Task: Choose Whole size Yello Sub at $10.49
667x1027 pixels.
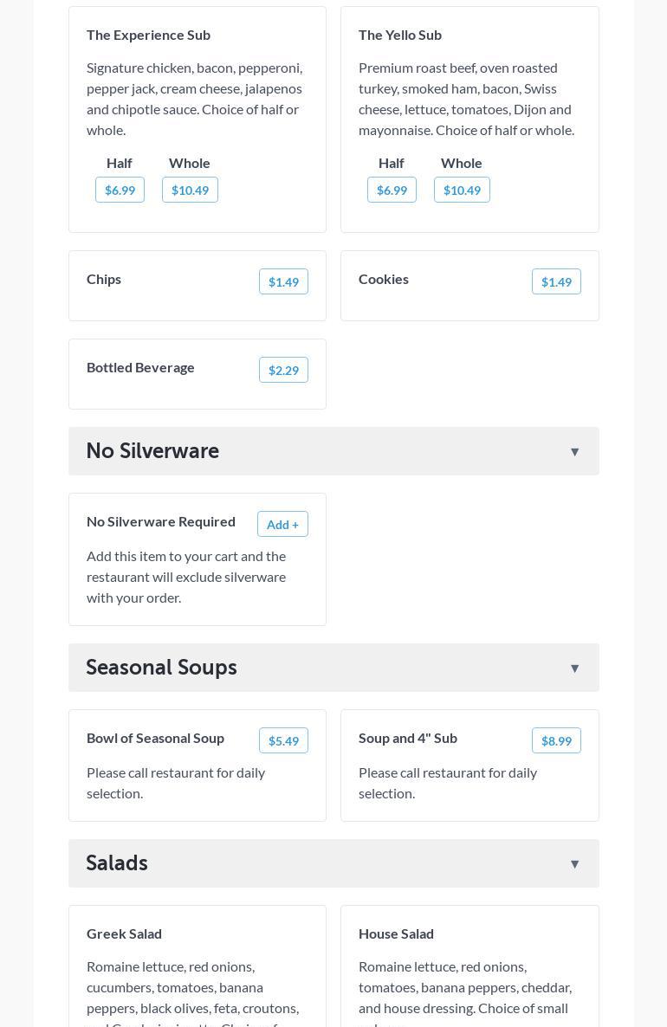Action: (x=462, y=190)
